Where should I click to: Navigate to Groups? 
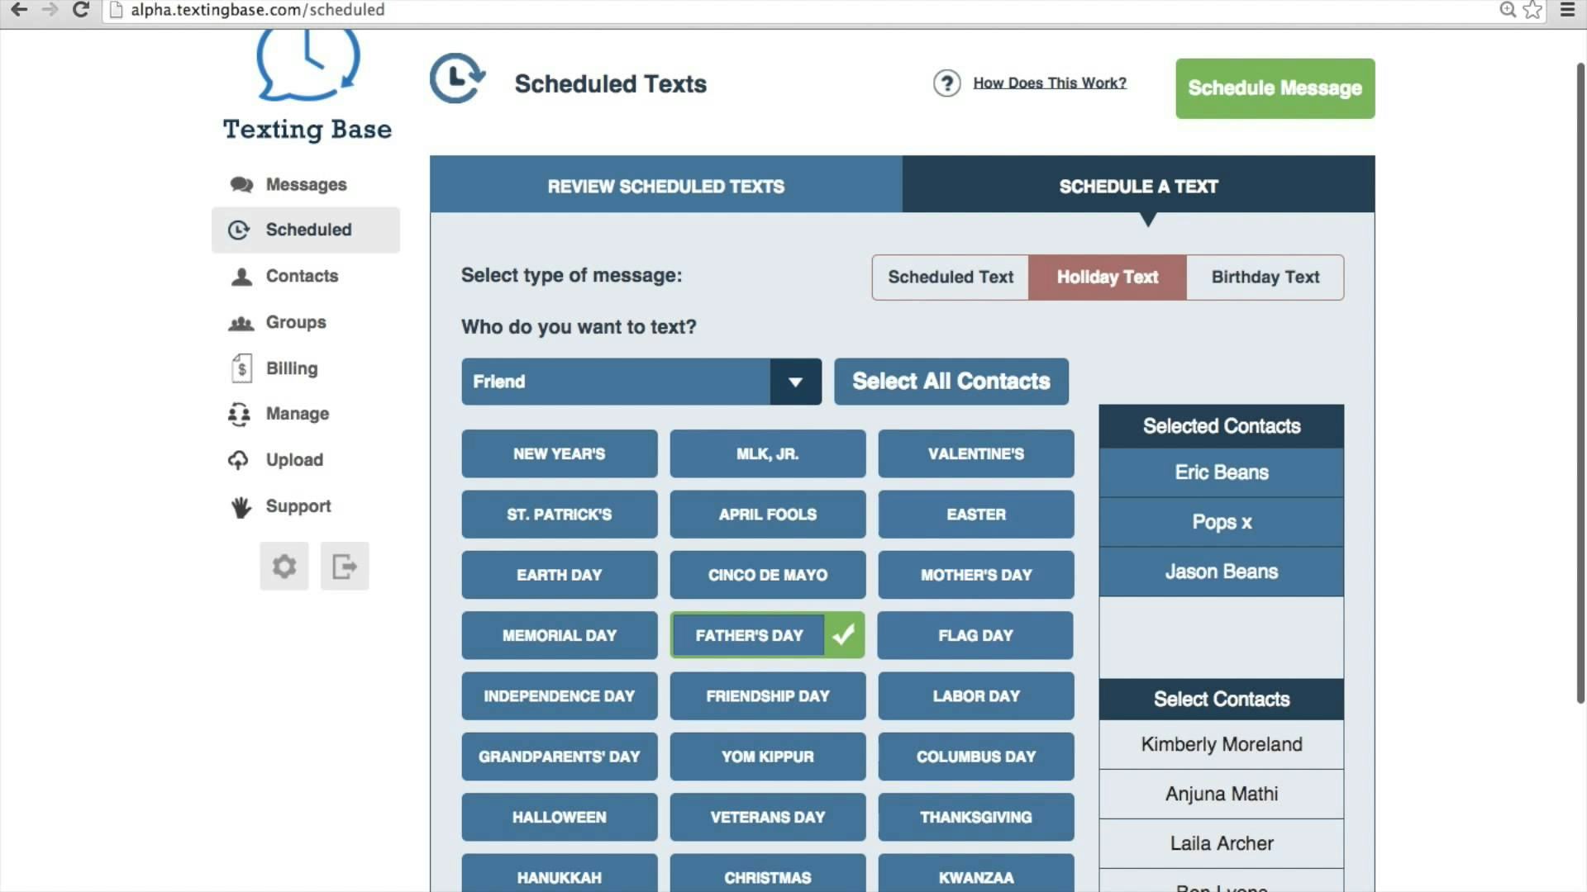pos(295,322)
